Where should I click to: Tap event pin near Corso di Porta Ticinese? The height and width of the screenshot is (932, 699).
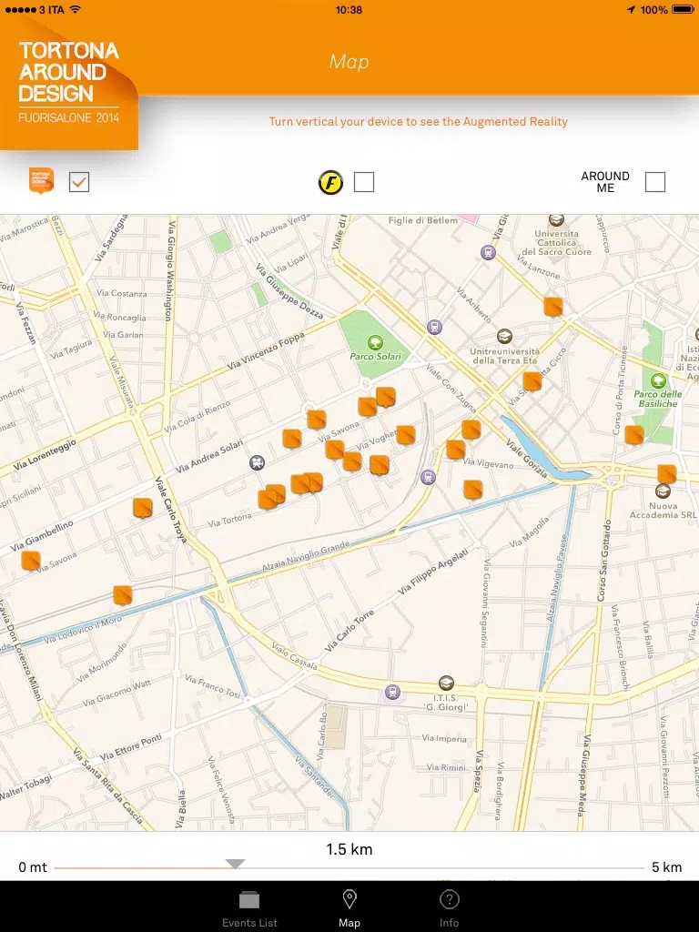point(634,435)
